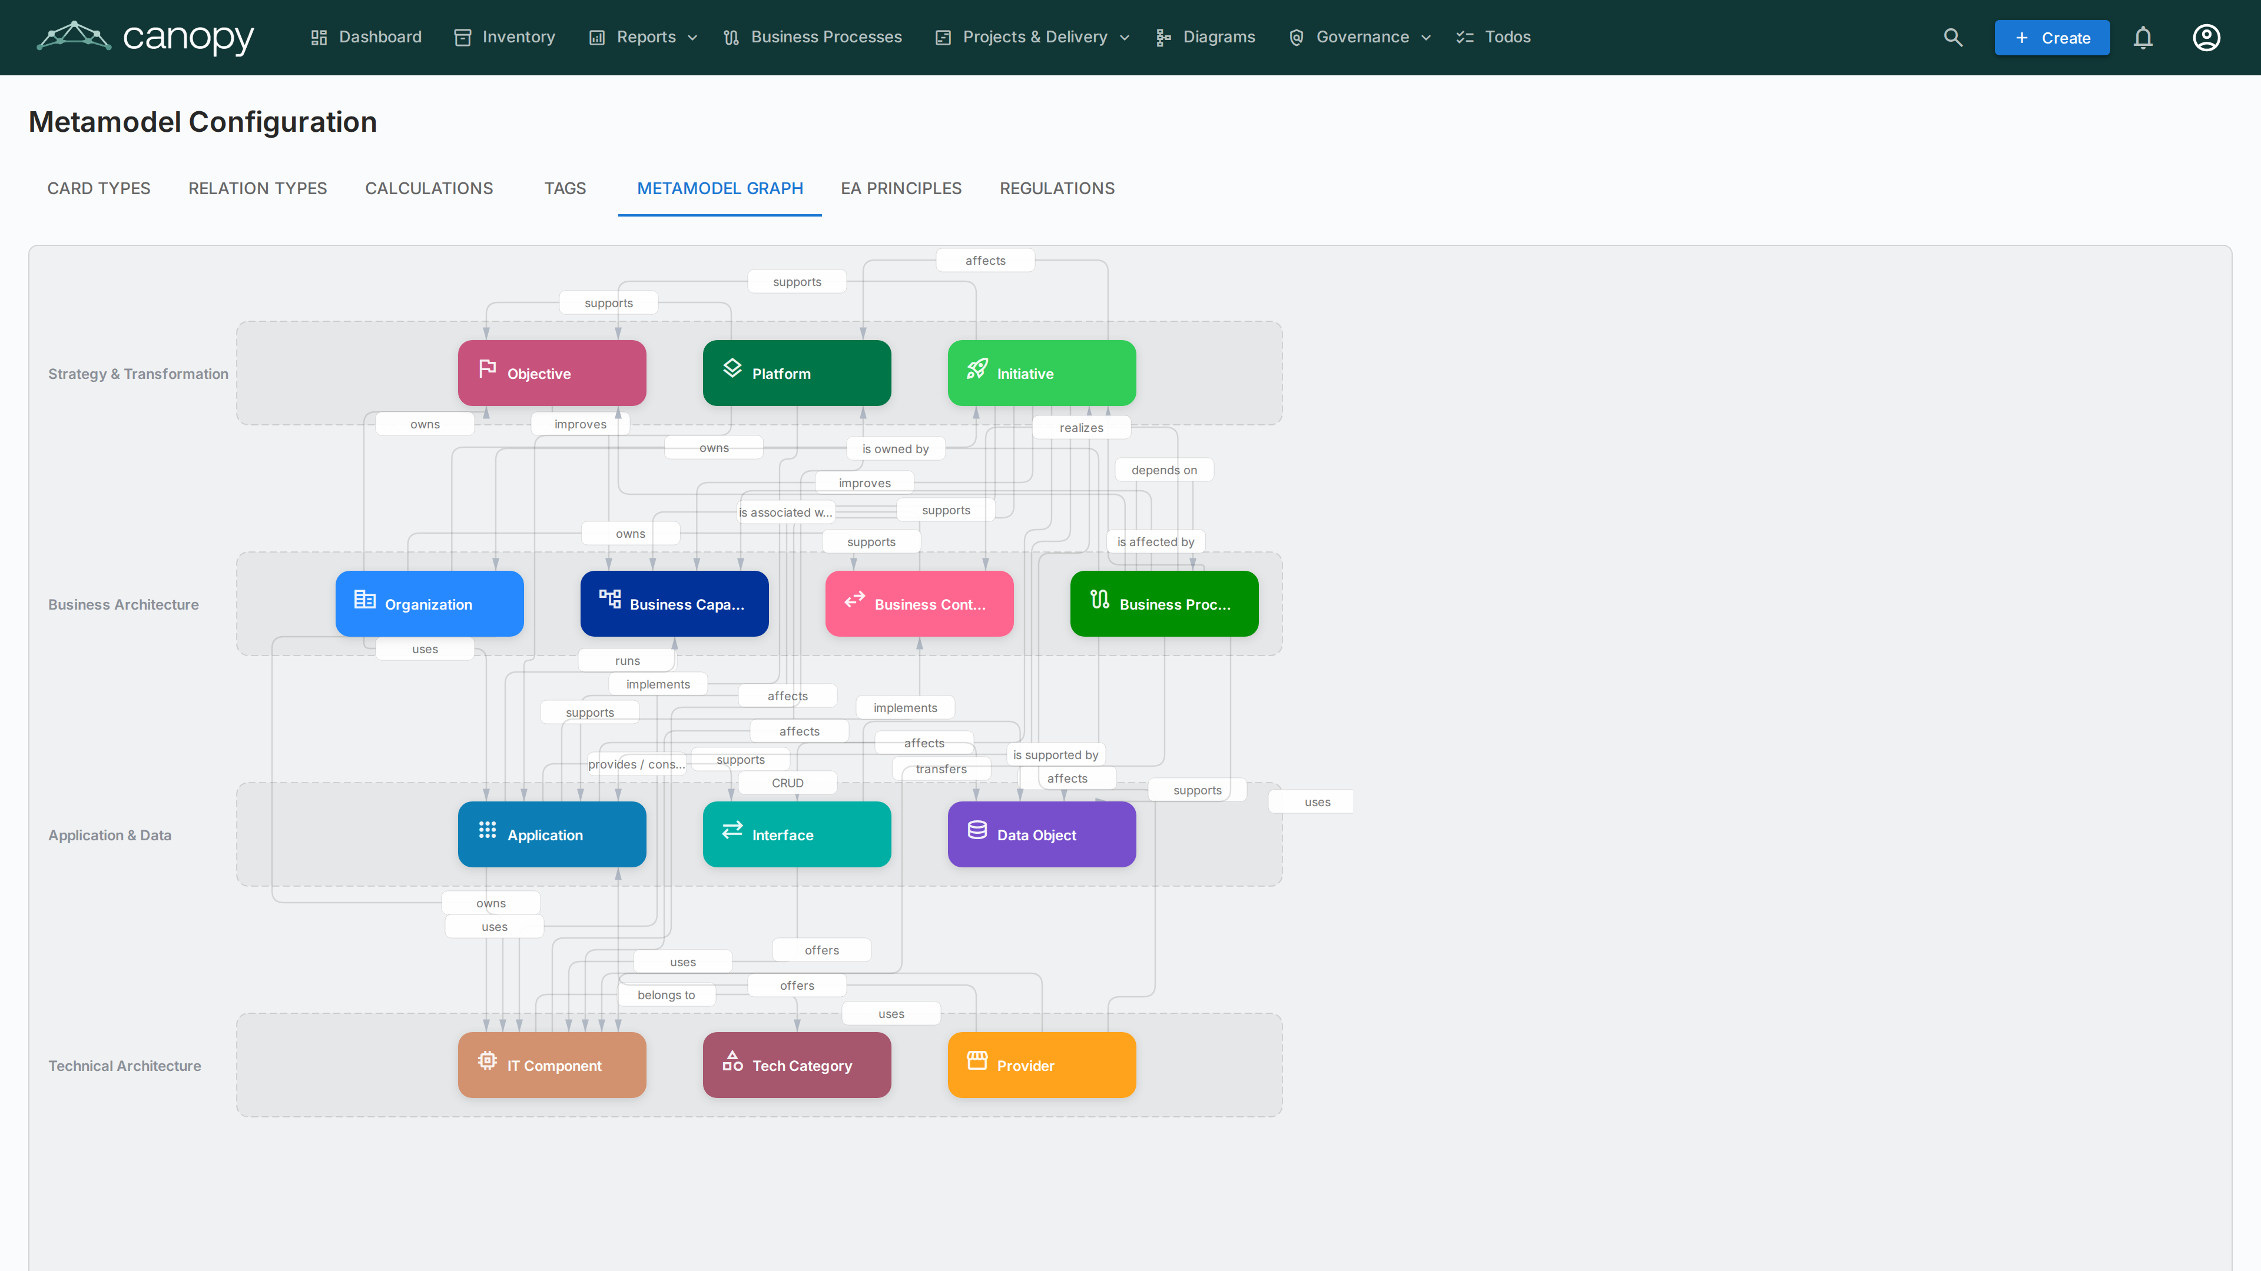Viewport: 2261px width, 1271px height.
Task: Select the Interface node
Action: pyautogui.click(x=797, y=835)
